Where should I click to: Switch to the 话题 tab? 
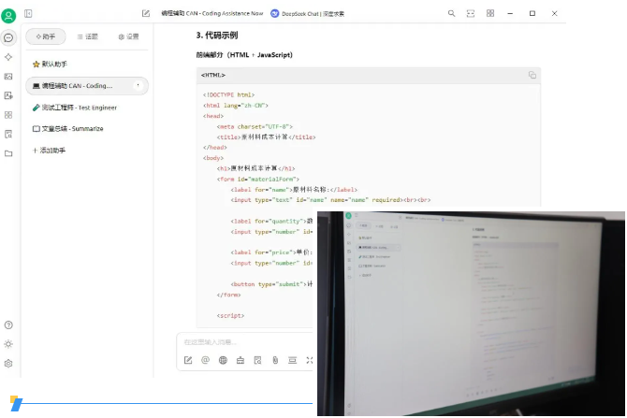click(x=87, y=36)
